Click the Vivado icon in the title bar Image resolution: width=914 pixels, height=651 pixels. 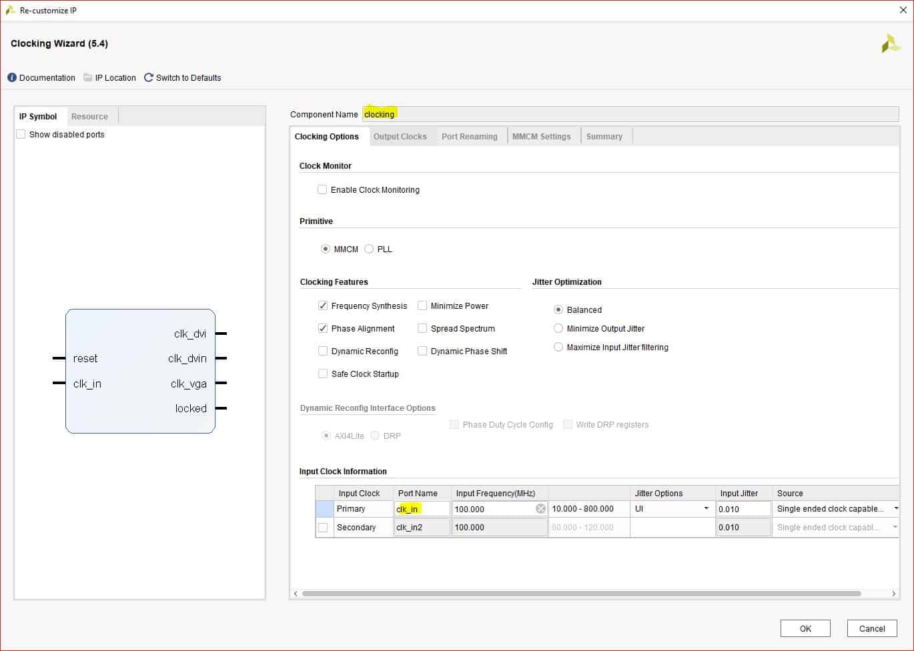click(x=10, y=10)
